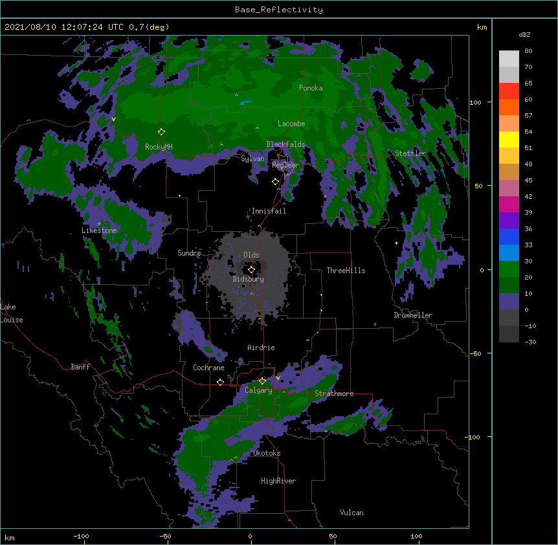
Task: Click the Base_Reflectivity title
Action: point(279,10)
